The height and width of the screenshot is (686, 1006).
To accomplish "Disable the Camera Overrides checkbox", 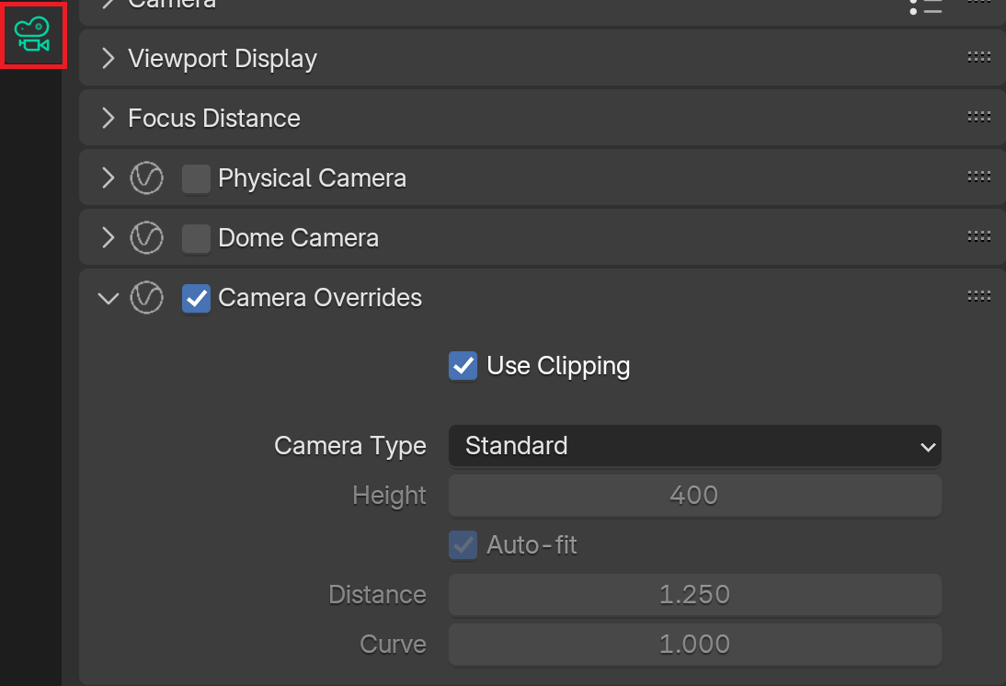I will 196,298.
